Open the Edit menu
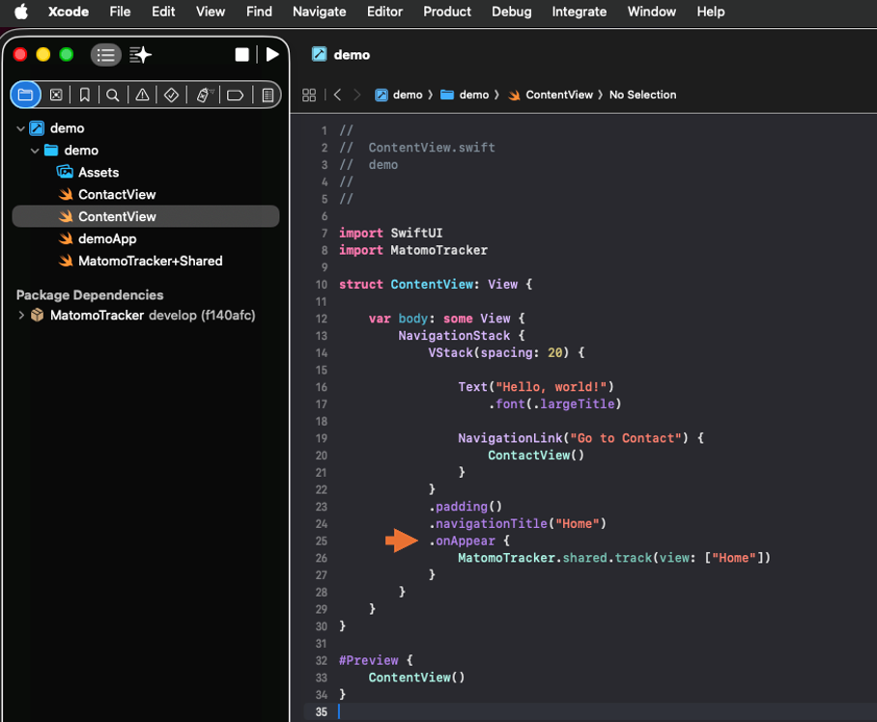This screenshot has width=877, height=722. (x=163, y=12)
